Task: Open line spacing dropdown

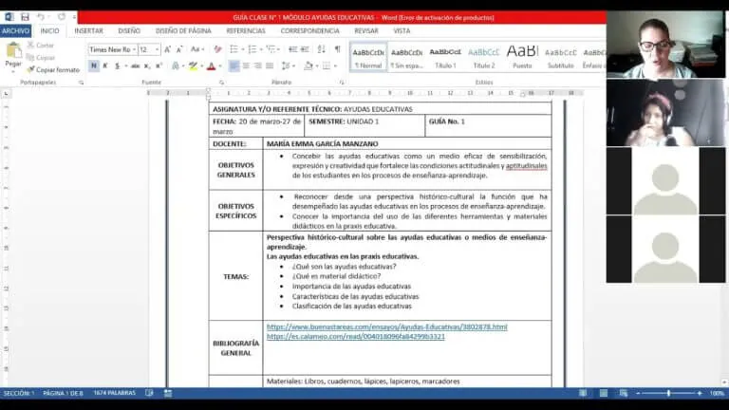Action: click(x=289, y=66)
